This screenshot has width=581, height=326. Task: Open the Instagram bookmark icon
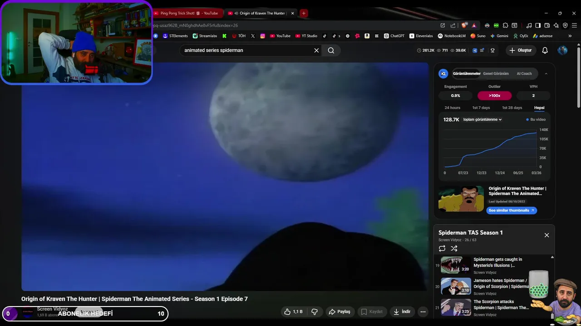pos(262,36)
